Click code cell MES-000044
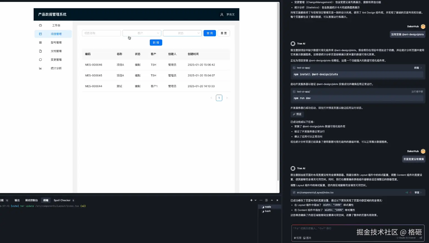The height and width of the screenshot is (243, 429). 94,86
